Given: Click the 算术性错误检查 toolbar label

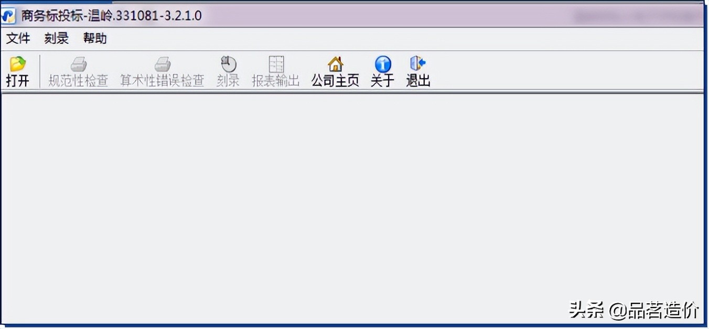Looking at the screenshot, I should click(162, 81).
